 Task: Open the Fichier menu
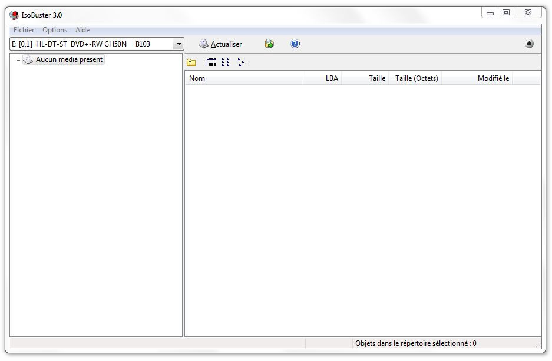click(24, 30)
